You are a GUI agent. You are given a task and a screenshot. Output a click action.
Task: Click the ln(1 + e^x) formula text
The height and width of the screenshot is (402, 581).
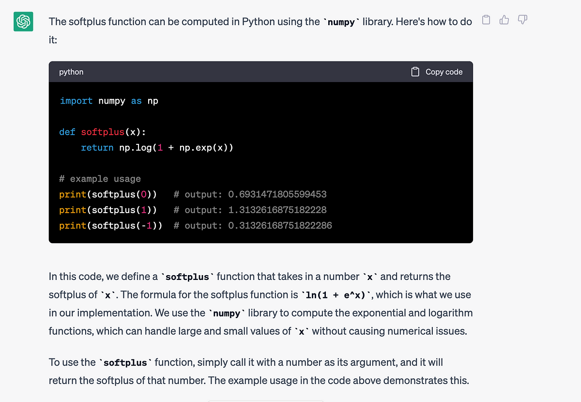(x=338, y=294)
